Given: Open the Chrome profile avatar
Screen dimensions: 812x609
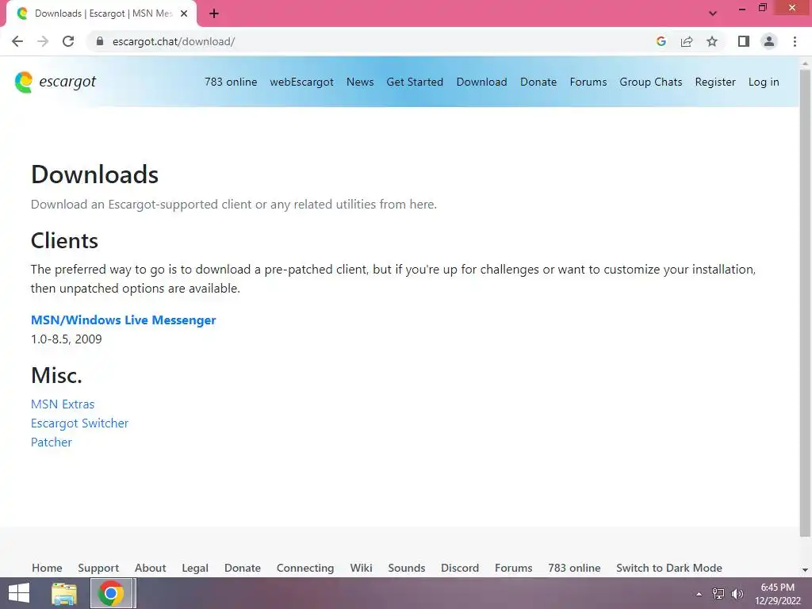Looking at the screenshot, I should 769,41.
